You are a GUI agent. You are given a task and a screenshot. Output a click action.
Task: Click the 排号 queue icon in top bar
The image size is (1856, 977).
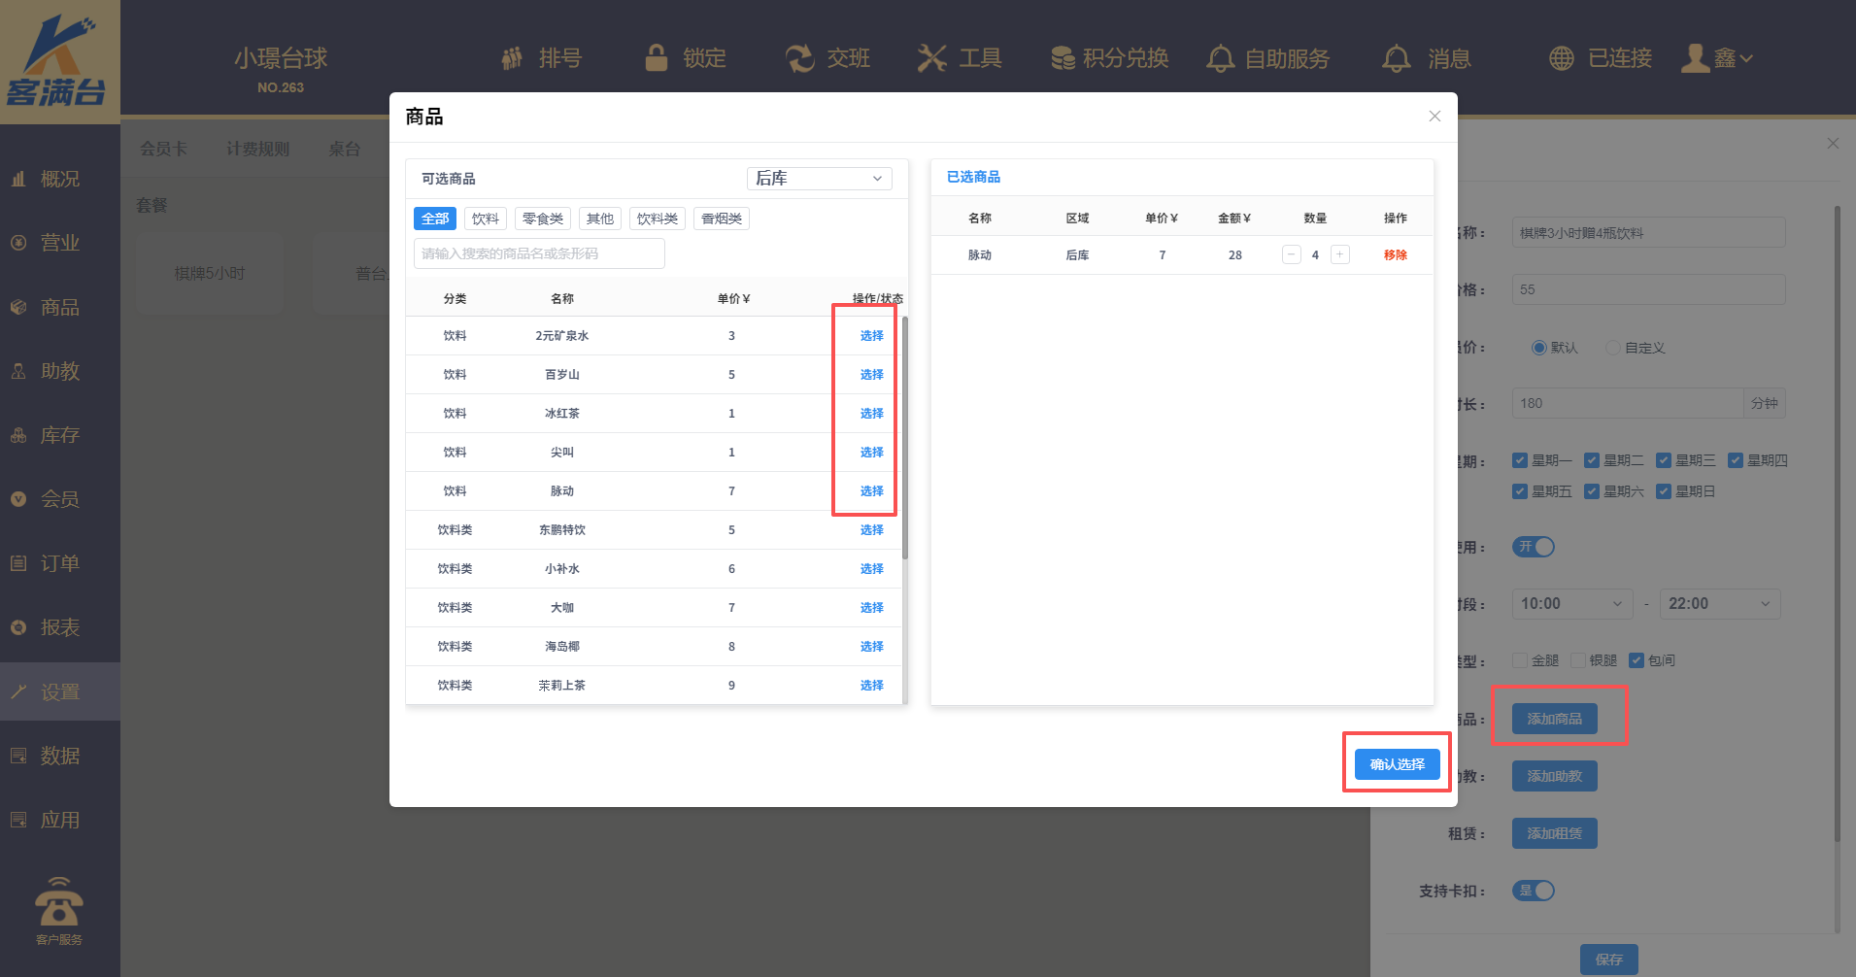(x=512, y=58)
